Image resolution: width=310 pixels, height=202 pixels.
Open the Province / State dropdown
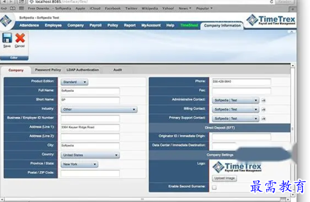79,164
